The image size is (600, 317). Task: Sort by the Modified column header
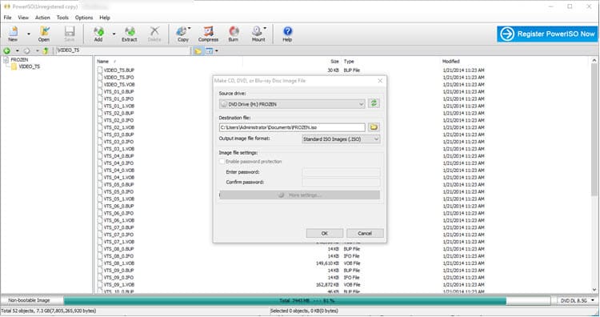pos(451,62)
